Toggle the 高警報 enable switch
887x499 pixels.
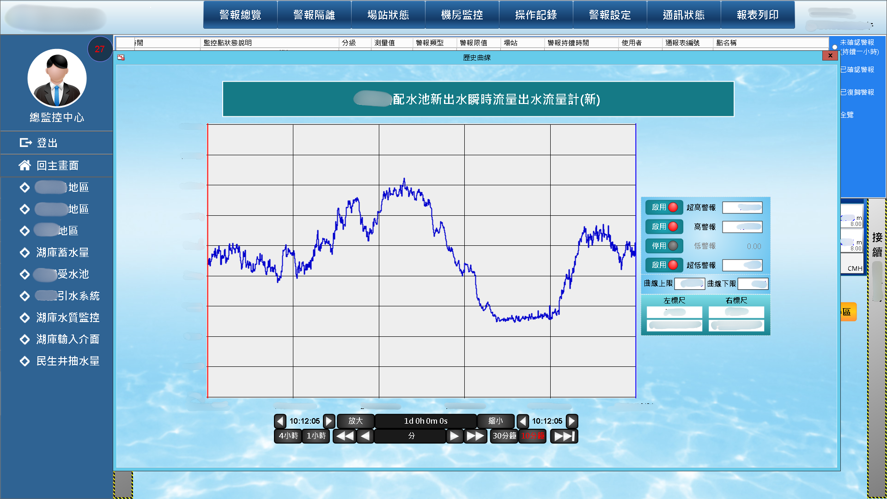pyautogui.click(x=664, y=227)
